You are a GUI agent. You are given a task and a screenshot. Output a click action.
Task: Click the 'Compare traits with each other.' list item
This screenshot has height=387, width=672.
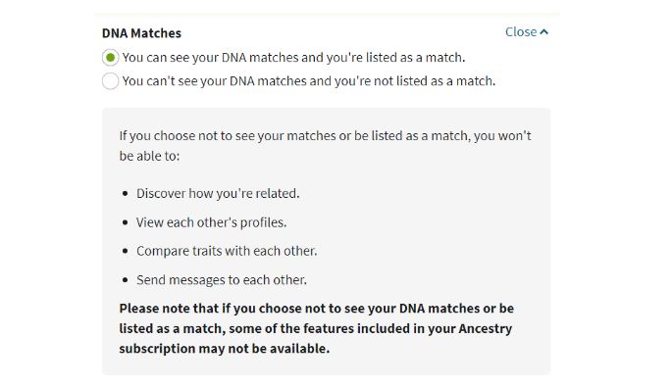point(227,251)
